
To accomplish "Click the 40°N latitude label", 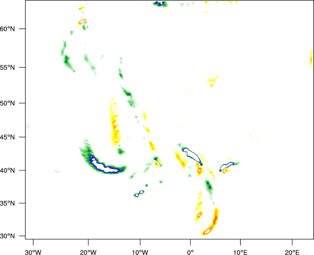I will coord(7,171).
